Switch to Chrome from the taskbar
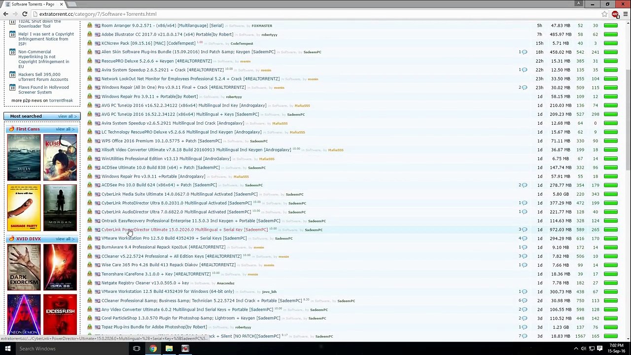This screenshot has width=631, height=355. coord(153,349)
